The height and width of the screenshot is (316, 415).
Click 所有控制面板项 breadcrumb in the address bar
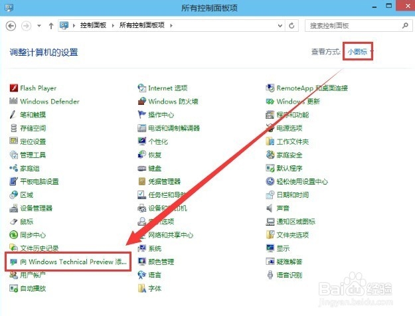tap(142, 25)
